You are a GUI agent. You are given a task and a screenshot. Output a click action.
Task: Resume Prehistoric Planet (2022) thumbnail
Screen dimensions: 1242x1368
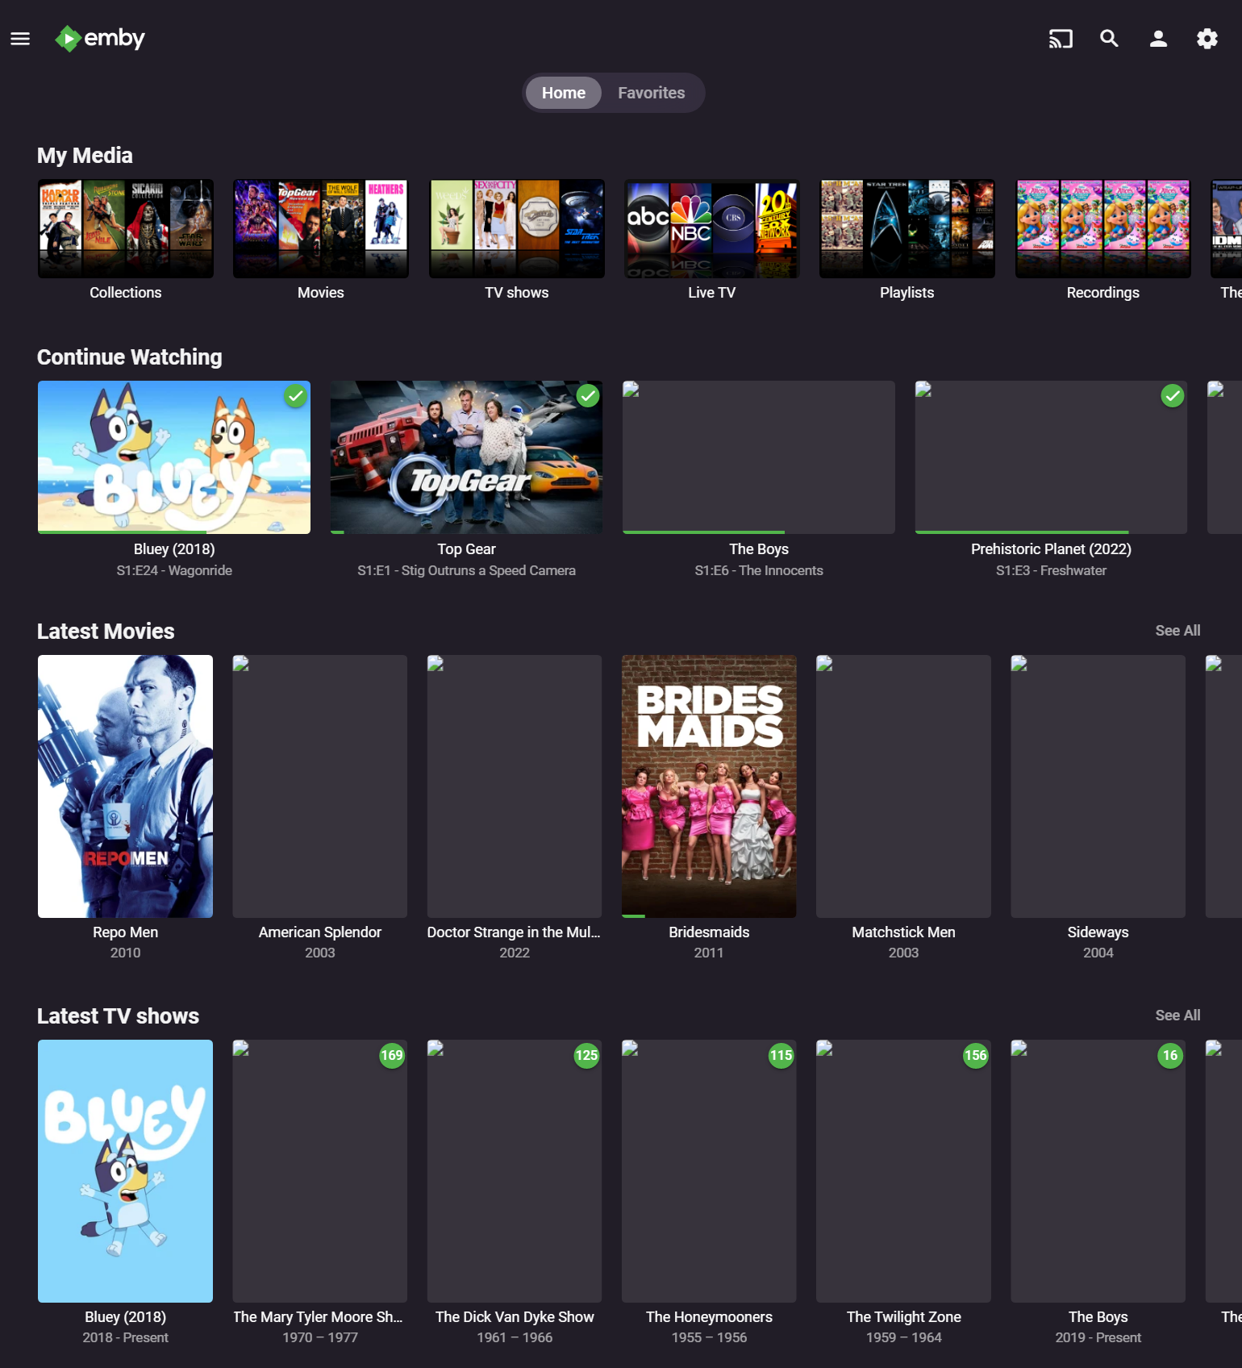coord(1051,457)
